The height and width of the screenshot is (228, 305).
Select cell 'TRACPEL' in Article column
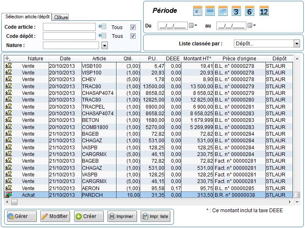pyautogui.click(x=99, y=107)
